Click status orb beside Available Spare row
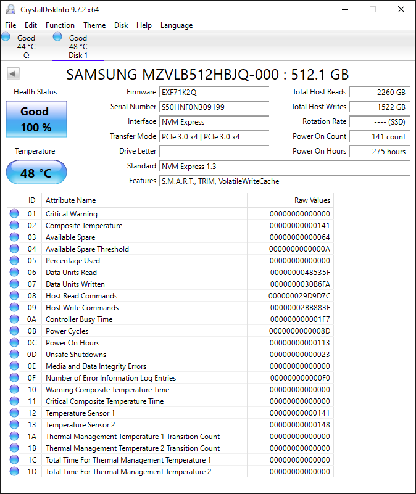Screen dimensions: 416x494 pos(14,237)
